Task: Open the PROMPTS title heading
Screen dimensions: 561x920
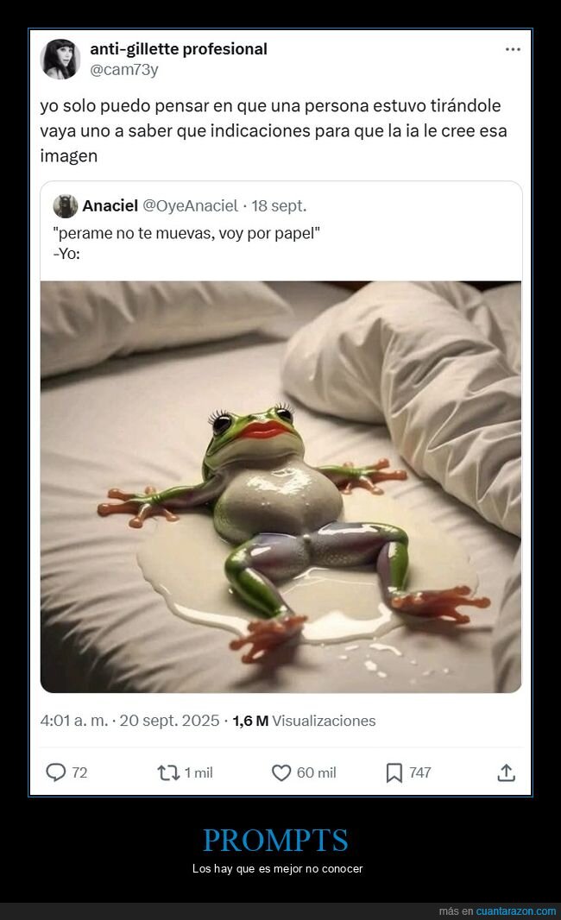Action: pyautogui.click(x=276, y=840)
